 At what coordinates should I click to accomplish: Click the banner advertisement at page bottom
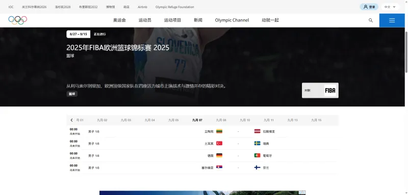click(x=202, y=193)
